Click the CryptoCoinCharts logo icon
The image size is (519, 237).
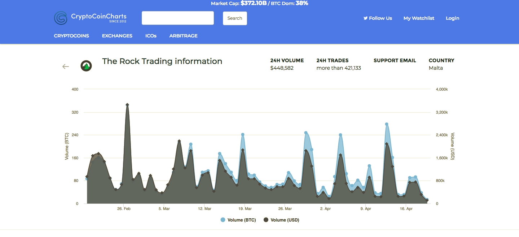point(61,18)
